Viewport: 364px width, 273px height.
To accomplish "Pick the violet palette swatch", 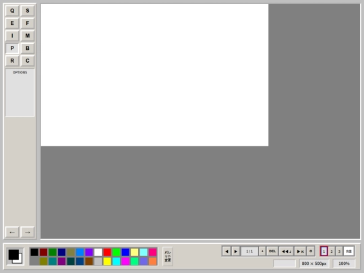I will (x=89, y=252).
